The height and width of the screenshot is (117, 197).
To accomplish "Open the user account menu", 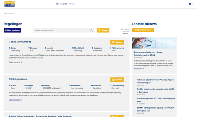I will pyautogui.click(x=191, y=4).
